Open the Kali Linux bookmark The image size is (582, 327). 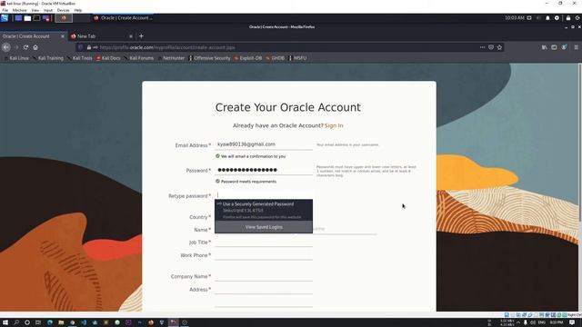pos(16,58)
